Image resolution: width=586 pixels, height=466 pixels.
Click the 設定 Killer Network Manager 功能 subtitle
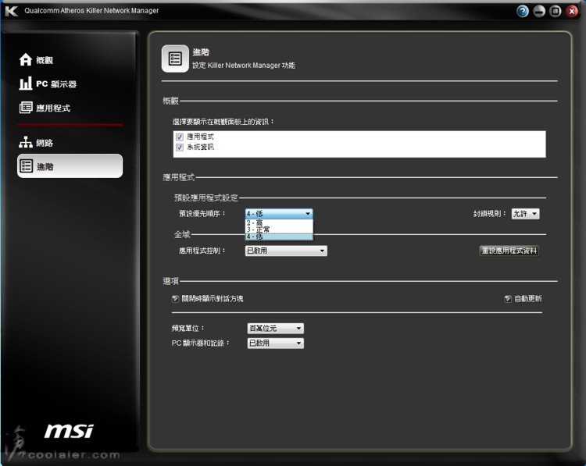[244, 66]
